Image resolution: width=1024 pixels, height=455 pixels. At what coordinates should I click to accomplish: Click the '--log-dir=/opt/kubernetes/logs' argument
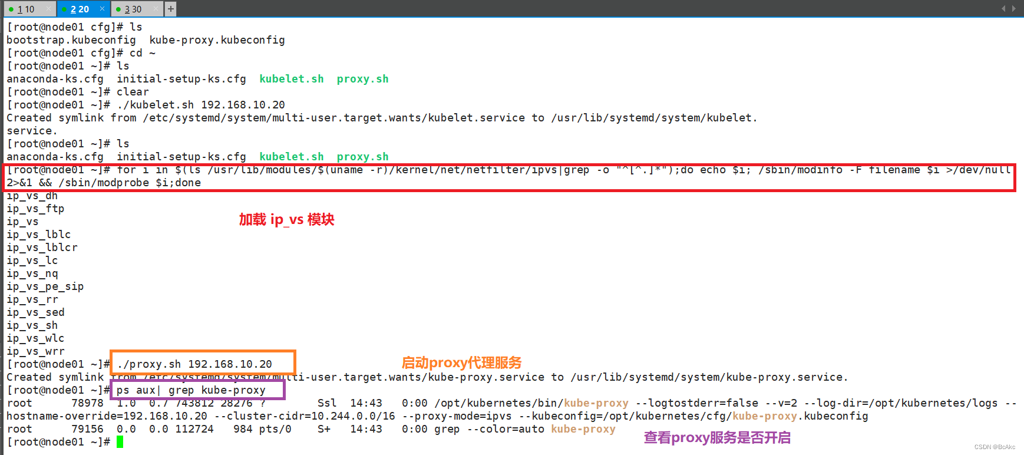coord(901,403)
